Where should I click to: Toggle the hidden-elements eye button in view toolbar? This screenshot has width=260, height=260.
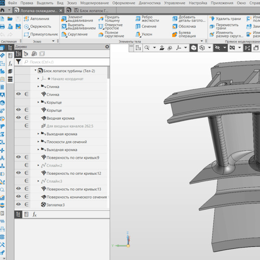pyautogui.click(x=217, y=48)
